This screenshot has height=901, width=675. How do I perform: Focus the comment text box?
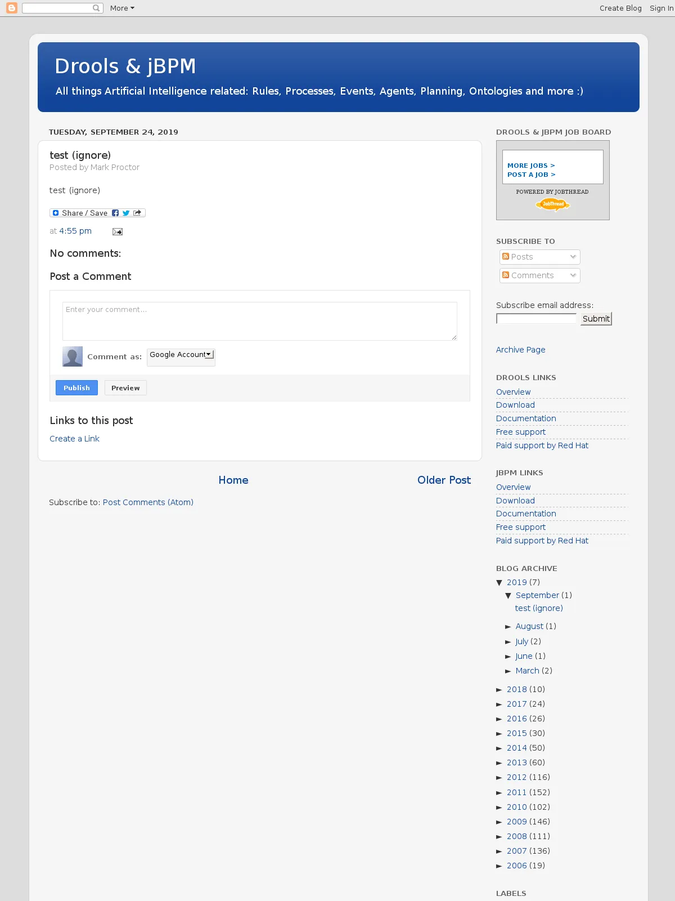click(260, 321)
